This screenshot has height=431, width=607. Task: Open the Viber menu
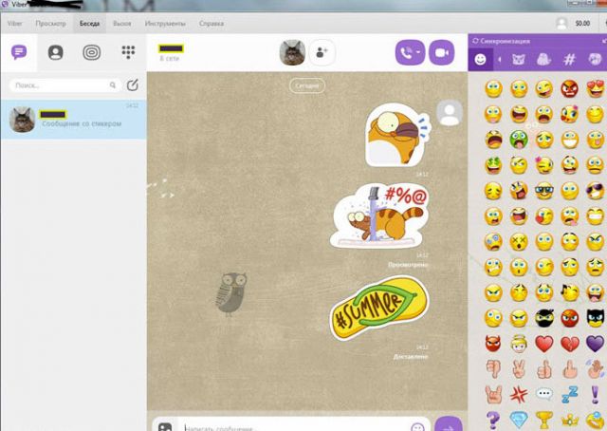[x=15, y=23]
